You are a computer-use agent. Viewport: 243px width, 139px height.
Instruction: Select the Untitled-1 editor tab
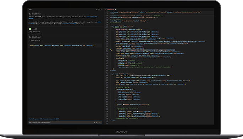click(110, 10)
